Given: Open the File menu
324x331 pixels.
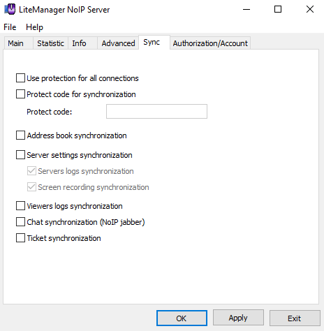Looking at the screenshot, I should coord(10,27).
